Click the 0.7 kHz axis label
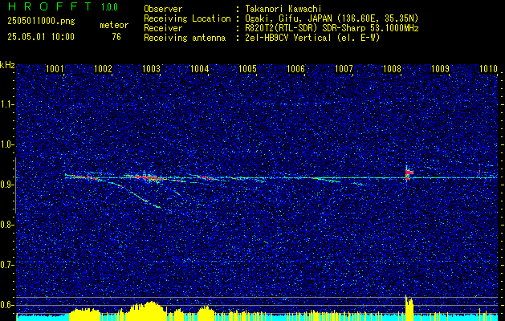The width and height of the screenshot is (505, 321). click(x=7, y=265)
